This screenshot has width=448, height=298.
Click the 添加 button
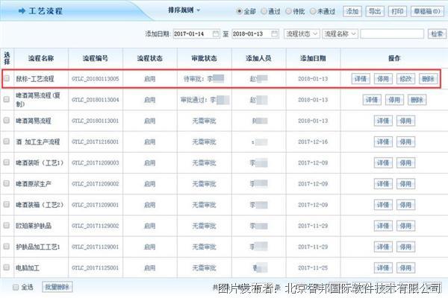coord(352,11)
